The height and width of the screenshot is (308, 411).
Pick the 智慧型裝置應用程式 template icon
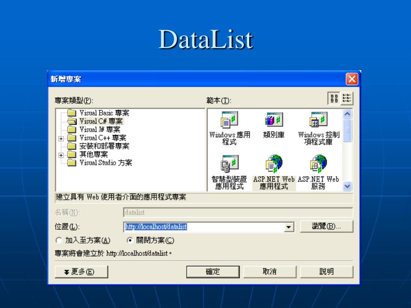click(229, 164)
